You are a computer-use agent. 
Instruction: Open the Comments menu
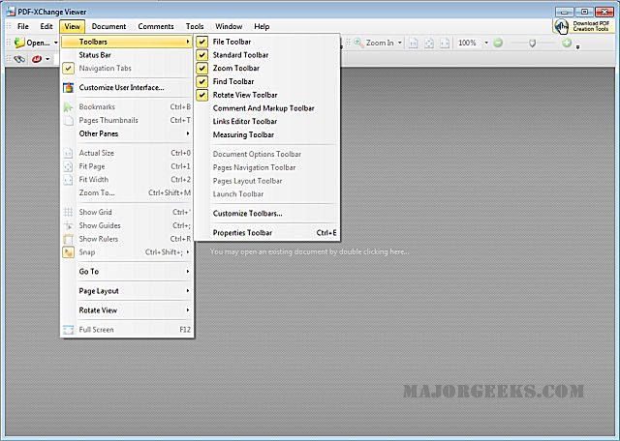[156, 26]
